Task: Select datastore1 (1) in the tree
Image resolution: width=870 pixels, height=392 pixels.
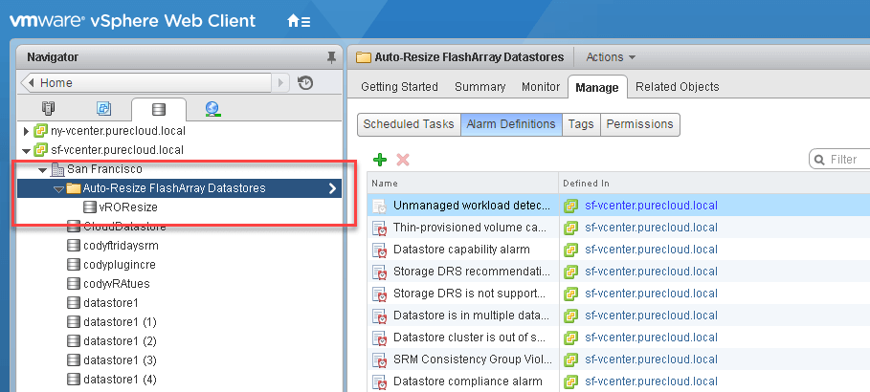Action: (x=120, y=322)
